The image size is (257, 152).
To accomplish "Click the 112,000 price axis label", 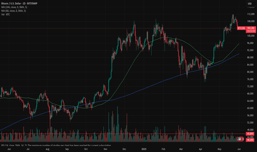I will [251, 14].
